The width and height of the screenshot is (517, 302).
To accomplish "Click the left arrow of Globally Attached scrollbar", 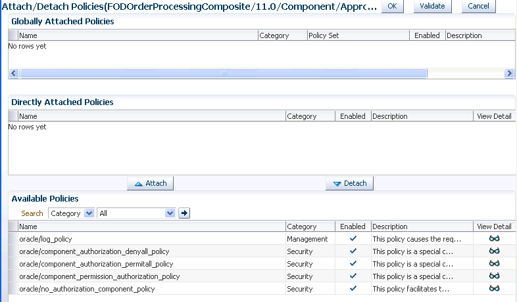I will pyautogui.click(x=14, y=73).
